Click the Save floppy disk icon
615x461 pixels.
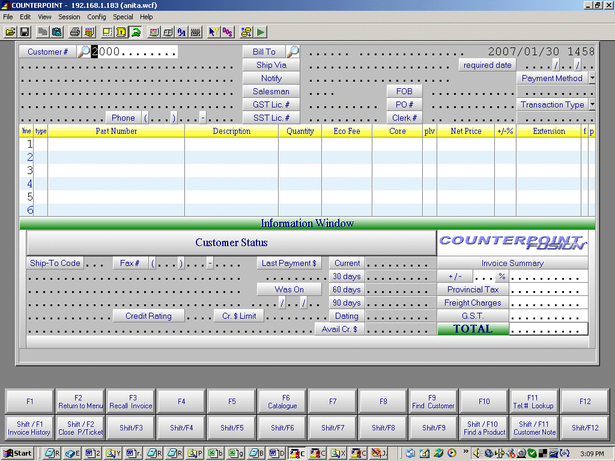click(x=25, y=32)
